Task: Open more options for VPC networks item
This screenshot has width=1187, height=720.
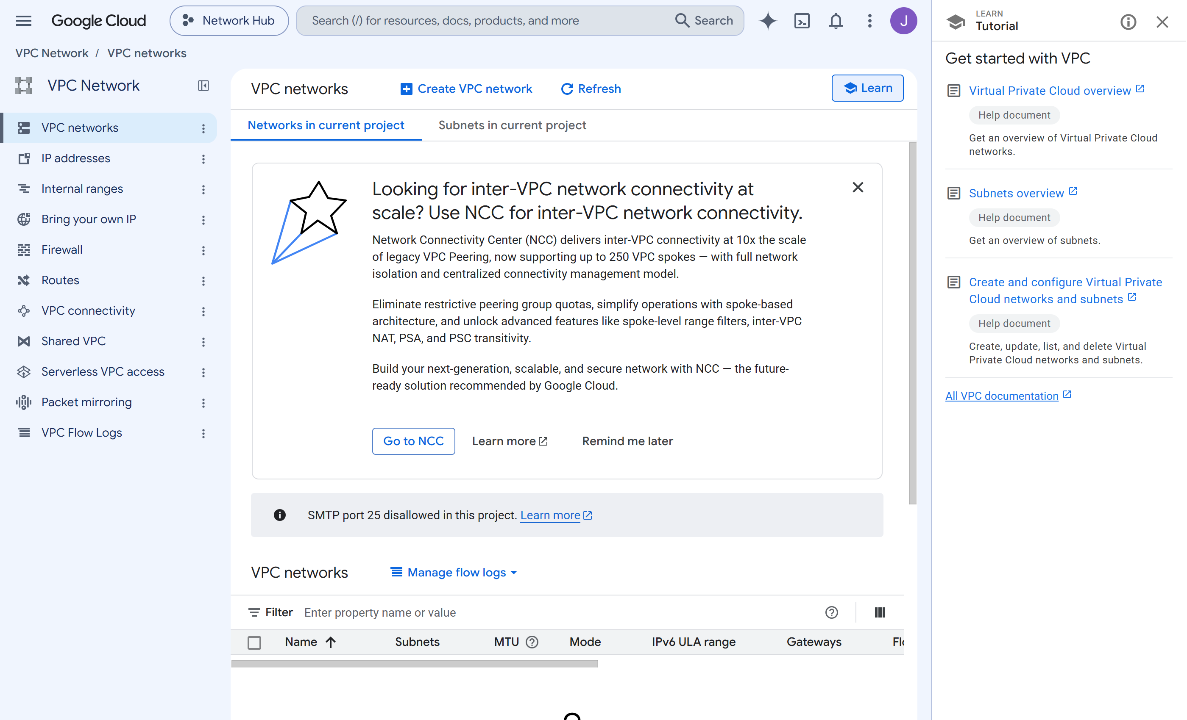Action: (x=203, y=128)
